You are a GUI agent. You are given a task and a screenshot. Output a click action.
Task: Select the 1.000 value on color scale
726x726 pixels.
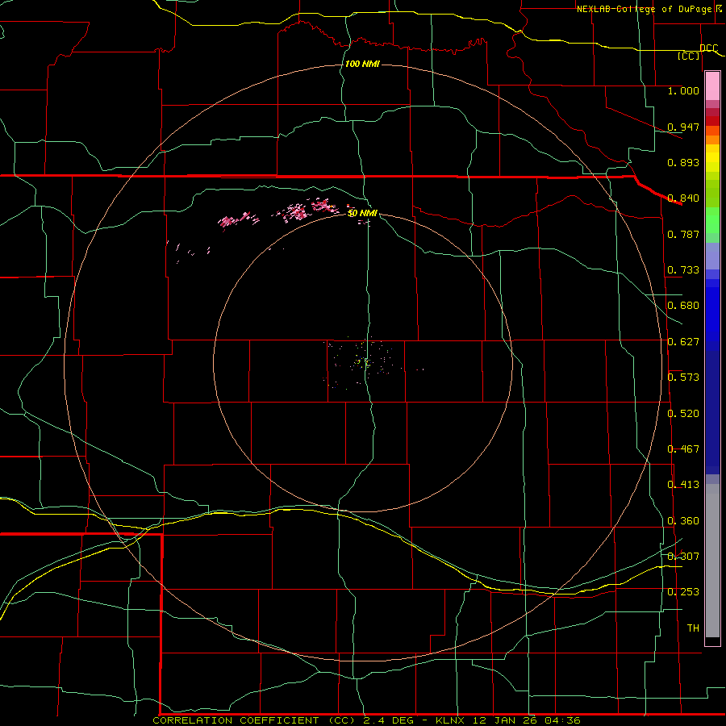coord(683,90)
